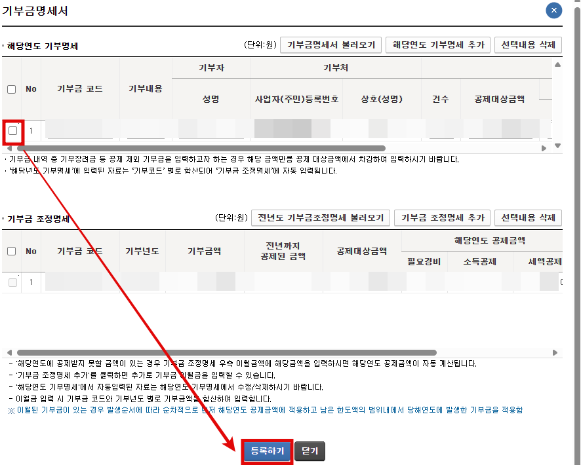Click the 닫기 (Close) button

[309, 451]
